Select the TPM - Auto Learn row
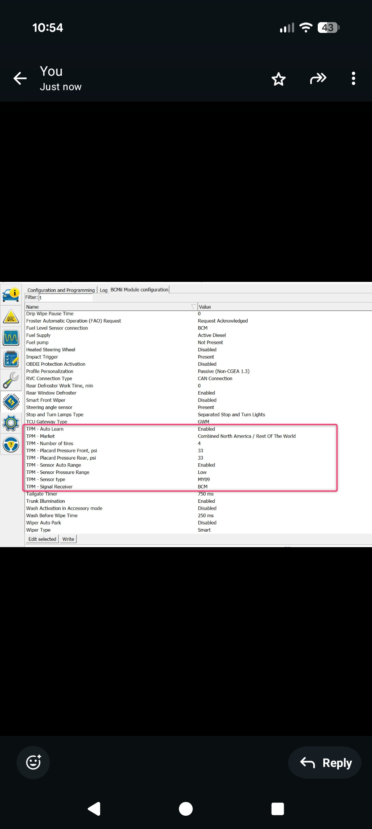372x829 pixels. [x=198, y=429]
